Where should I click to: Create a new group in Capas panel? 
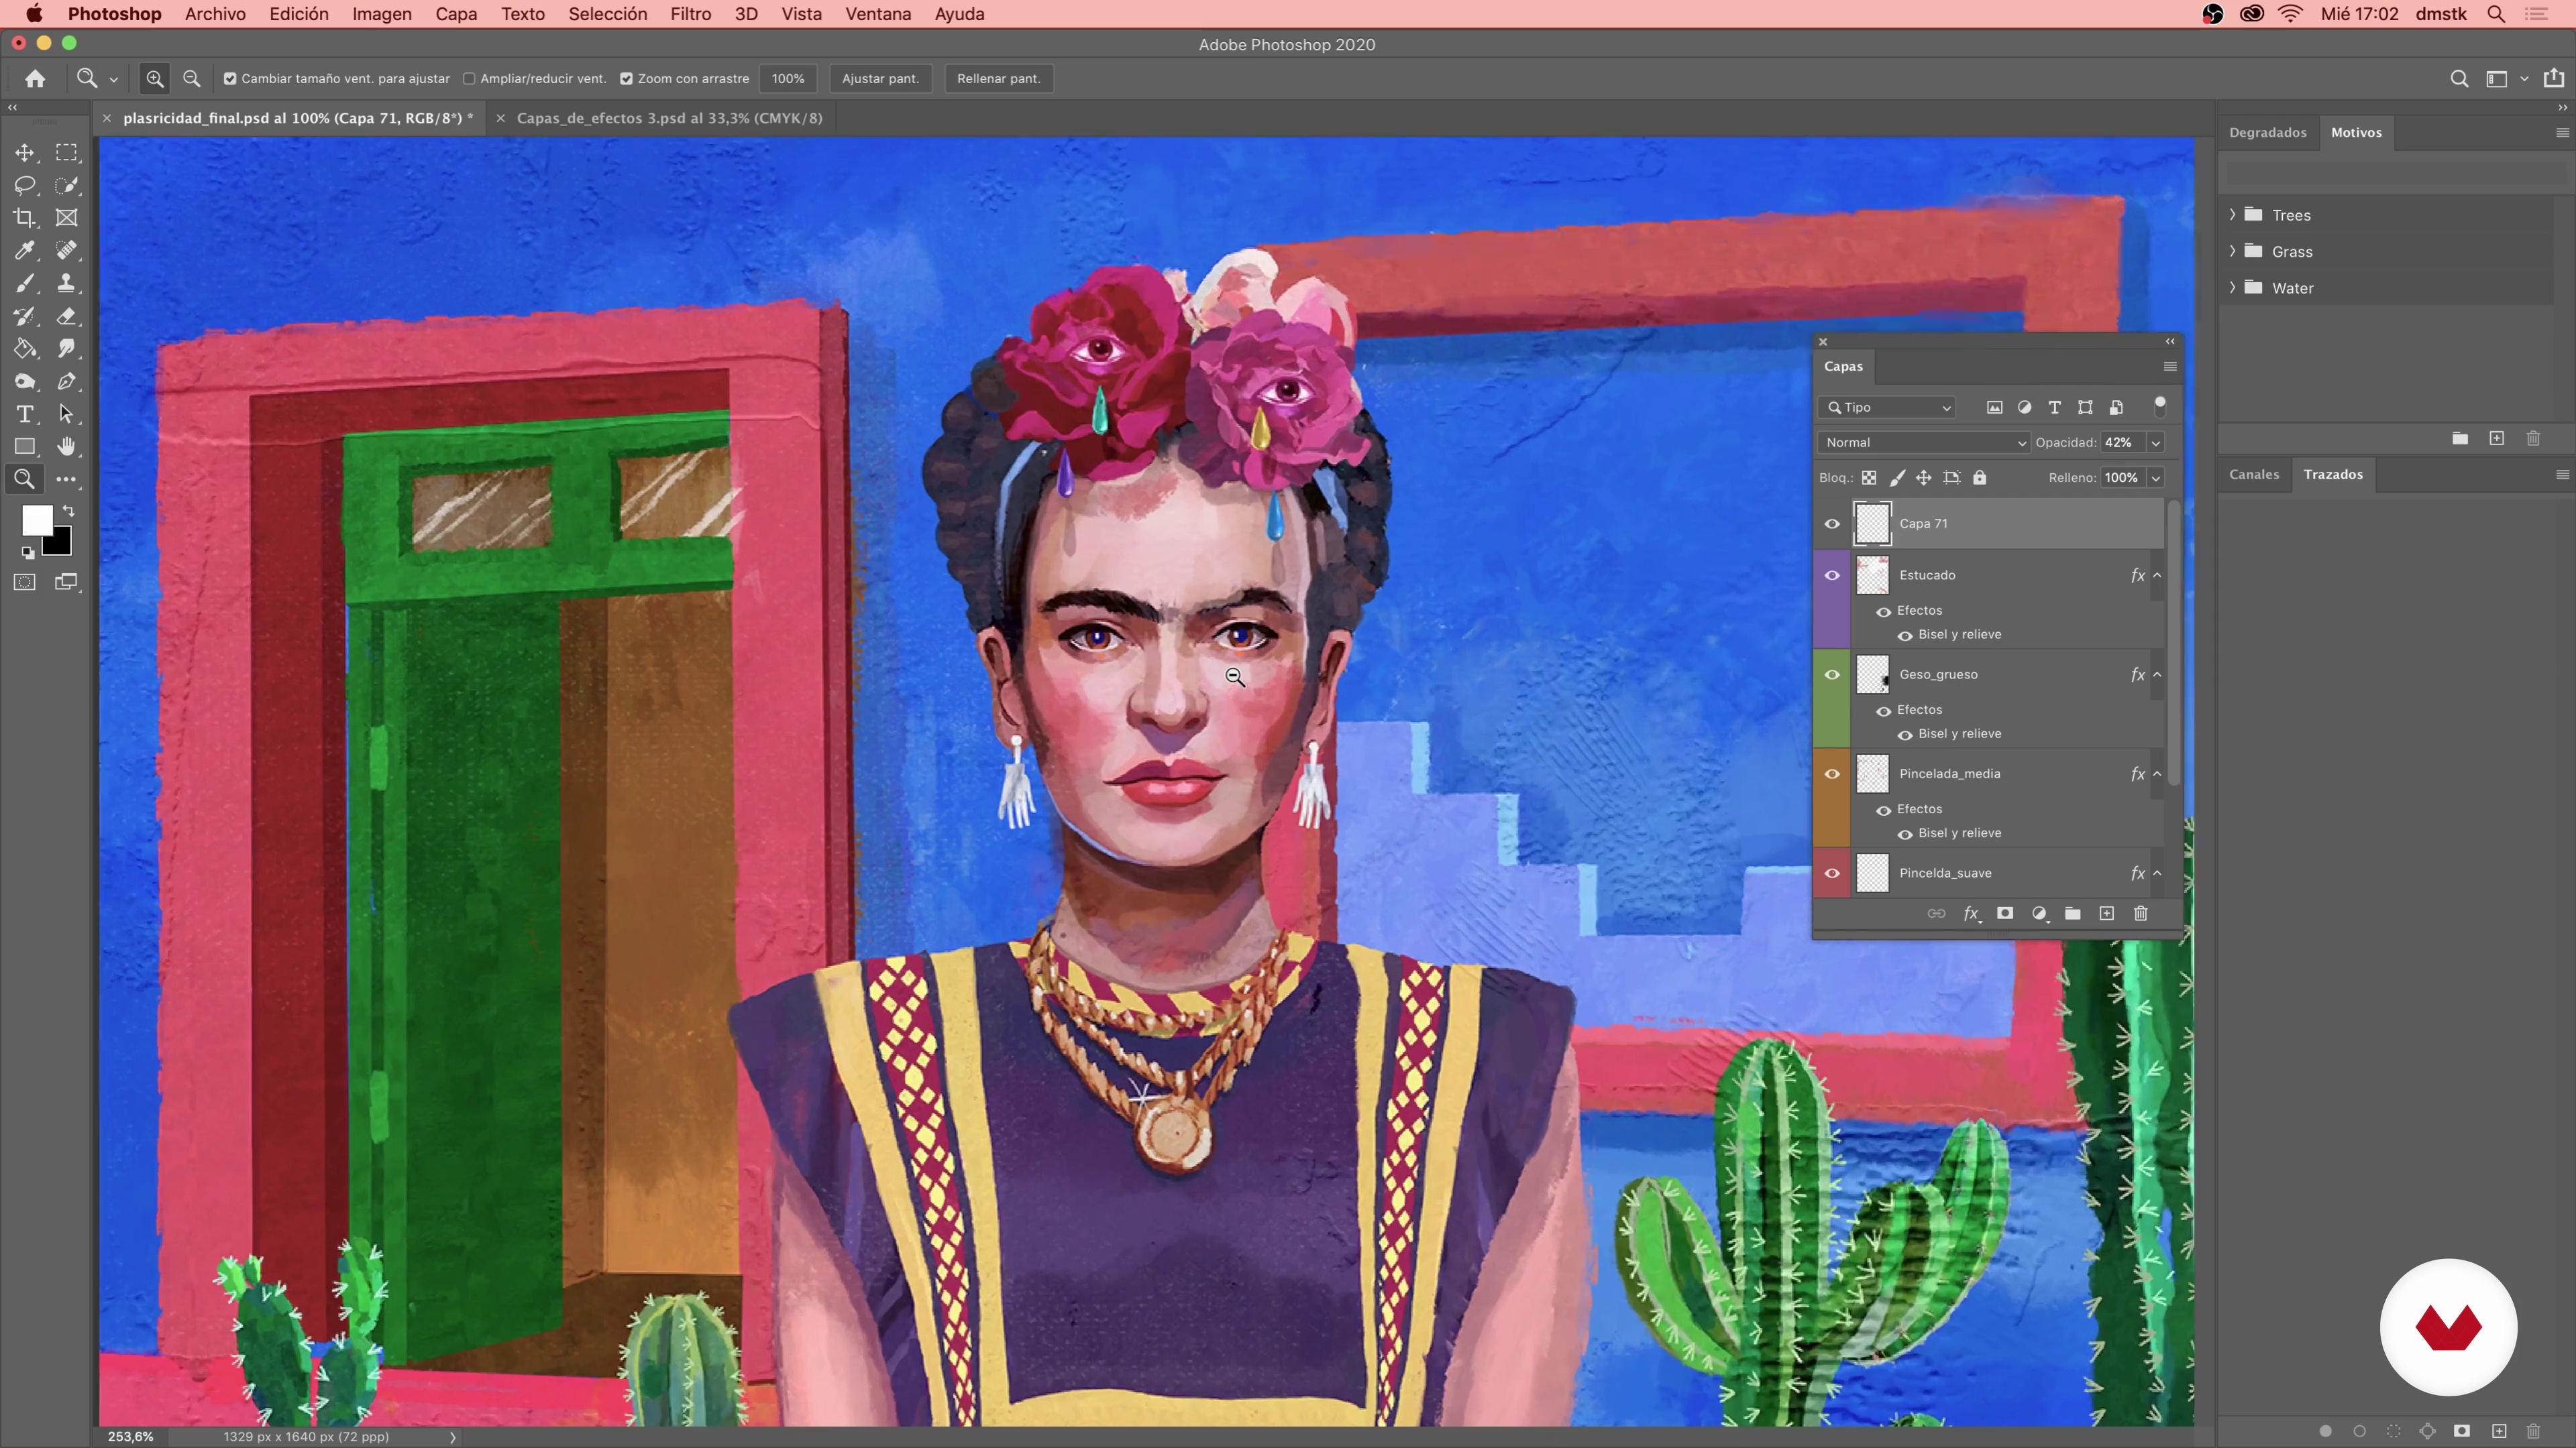click(x=2073, y=913)
